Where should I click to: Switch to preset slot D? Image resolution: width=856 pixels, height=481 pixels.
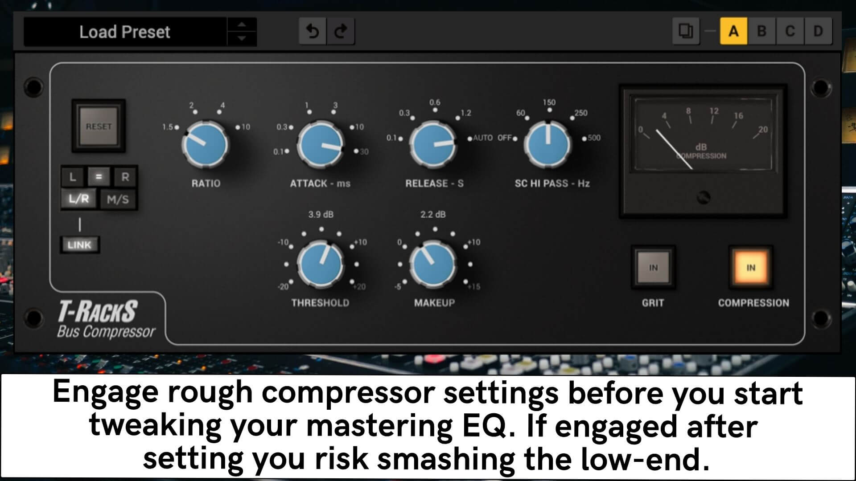[x=818, y=31]
